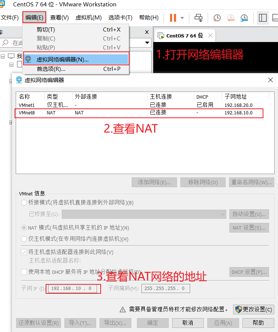Switch to the CentOS 7 64 位 tab

pyautogui.click(x=184, y=36)
